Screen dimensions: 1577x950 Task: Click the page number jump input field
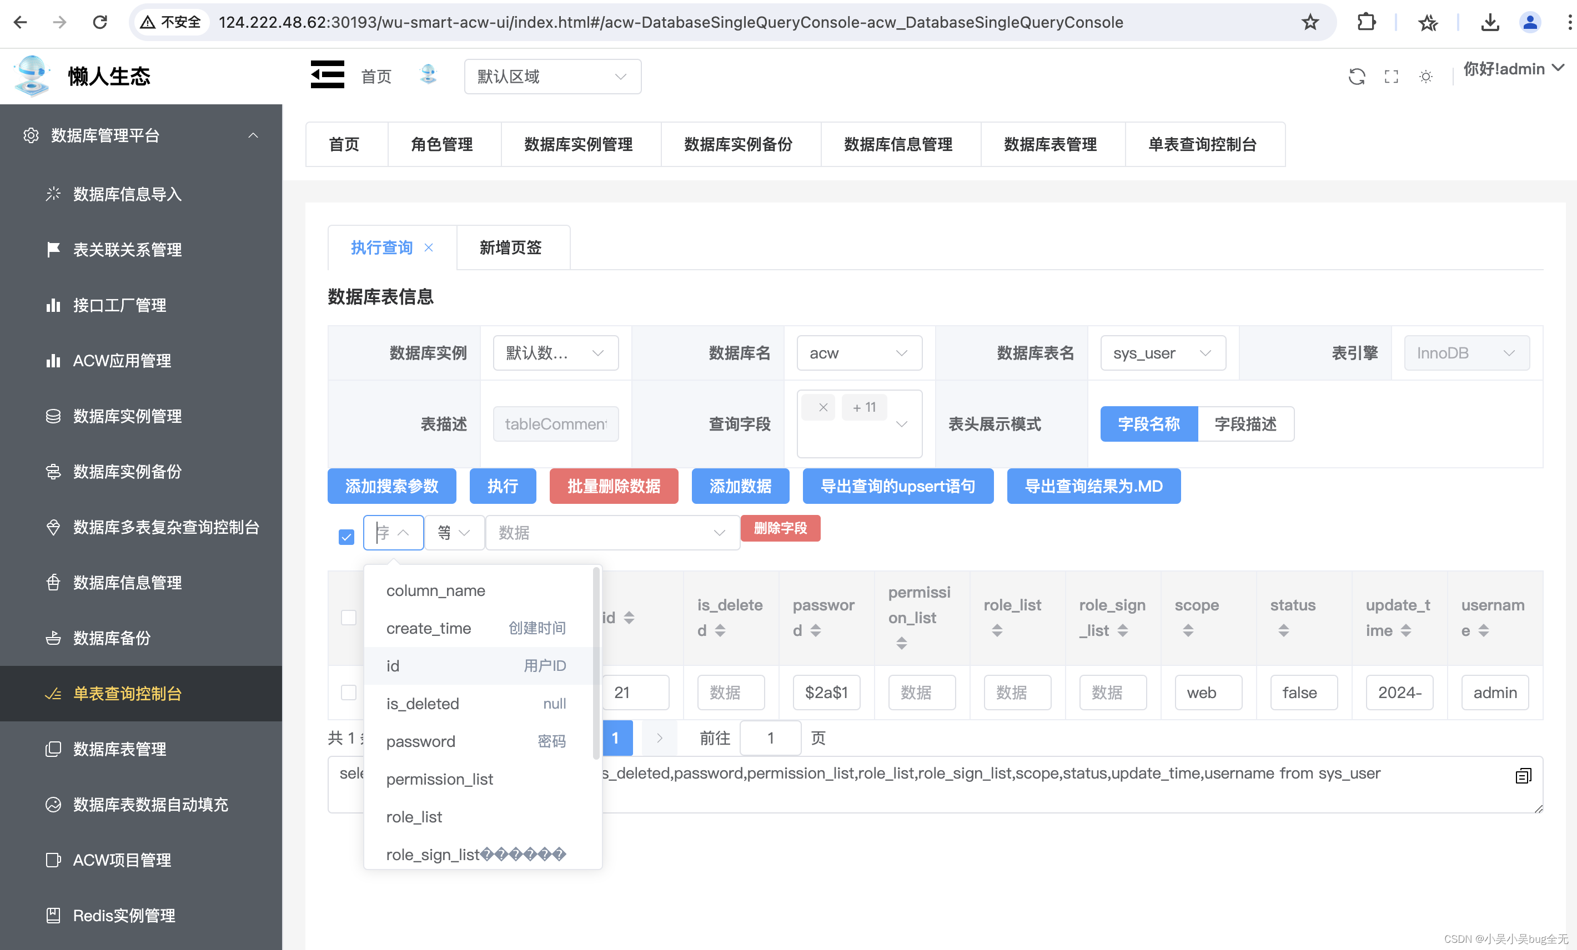770,738
